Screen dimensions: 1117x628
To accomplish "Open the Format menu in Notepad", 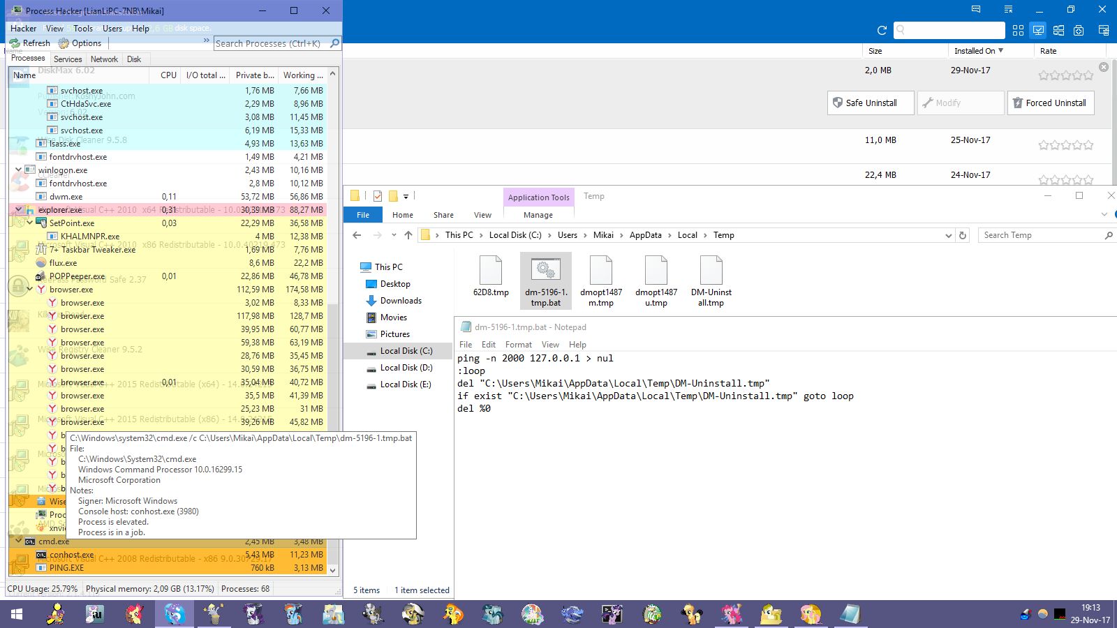I will coord(518,345).
